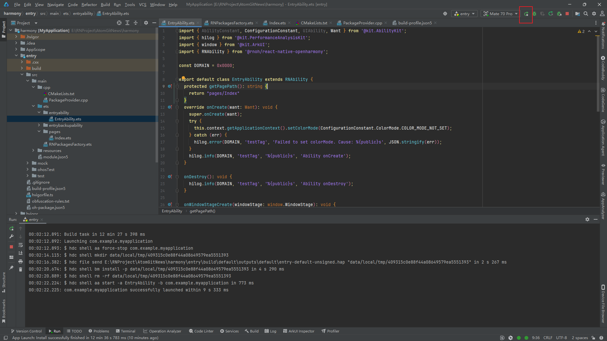Toggle scroll-to-end in the run console
The width and height of the screenshot is (607, 341).
coord(21,253)
